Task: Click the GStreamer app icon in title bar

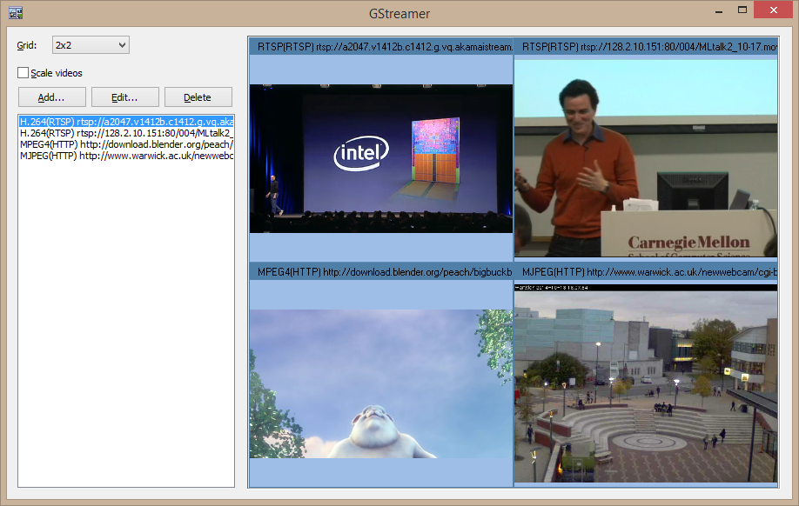Action: 15,14
